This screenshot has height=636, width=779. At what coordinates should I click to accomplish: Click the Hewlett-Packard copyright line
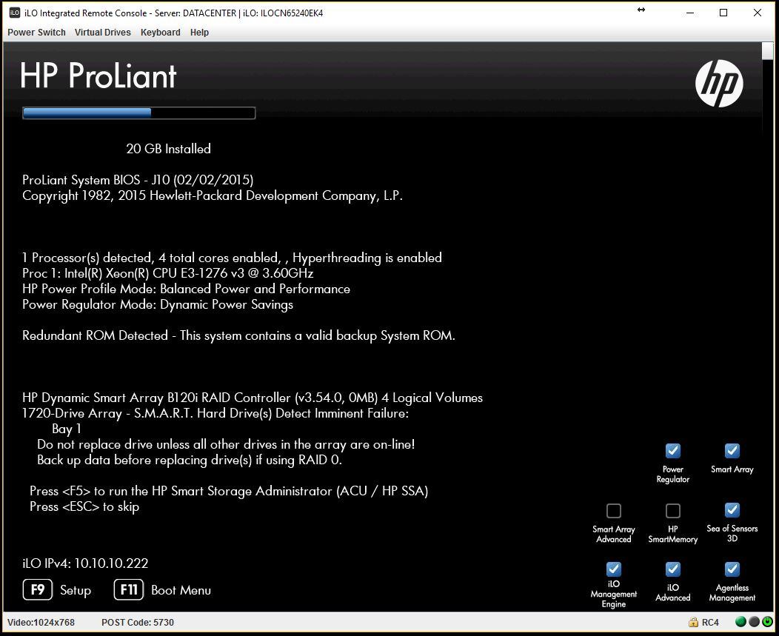[212, 195]
